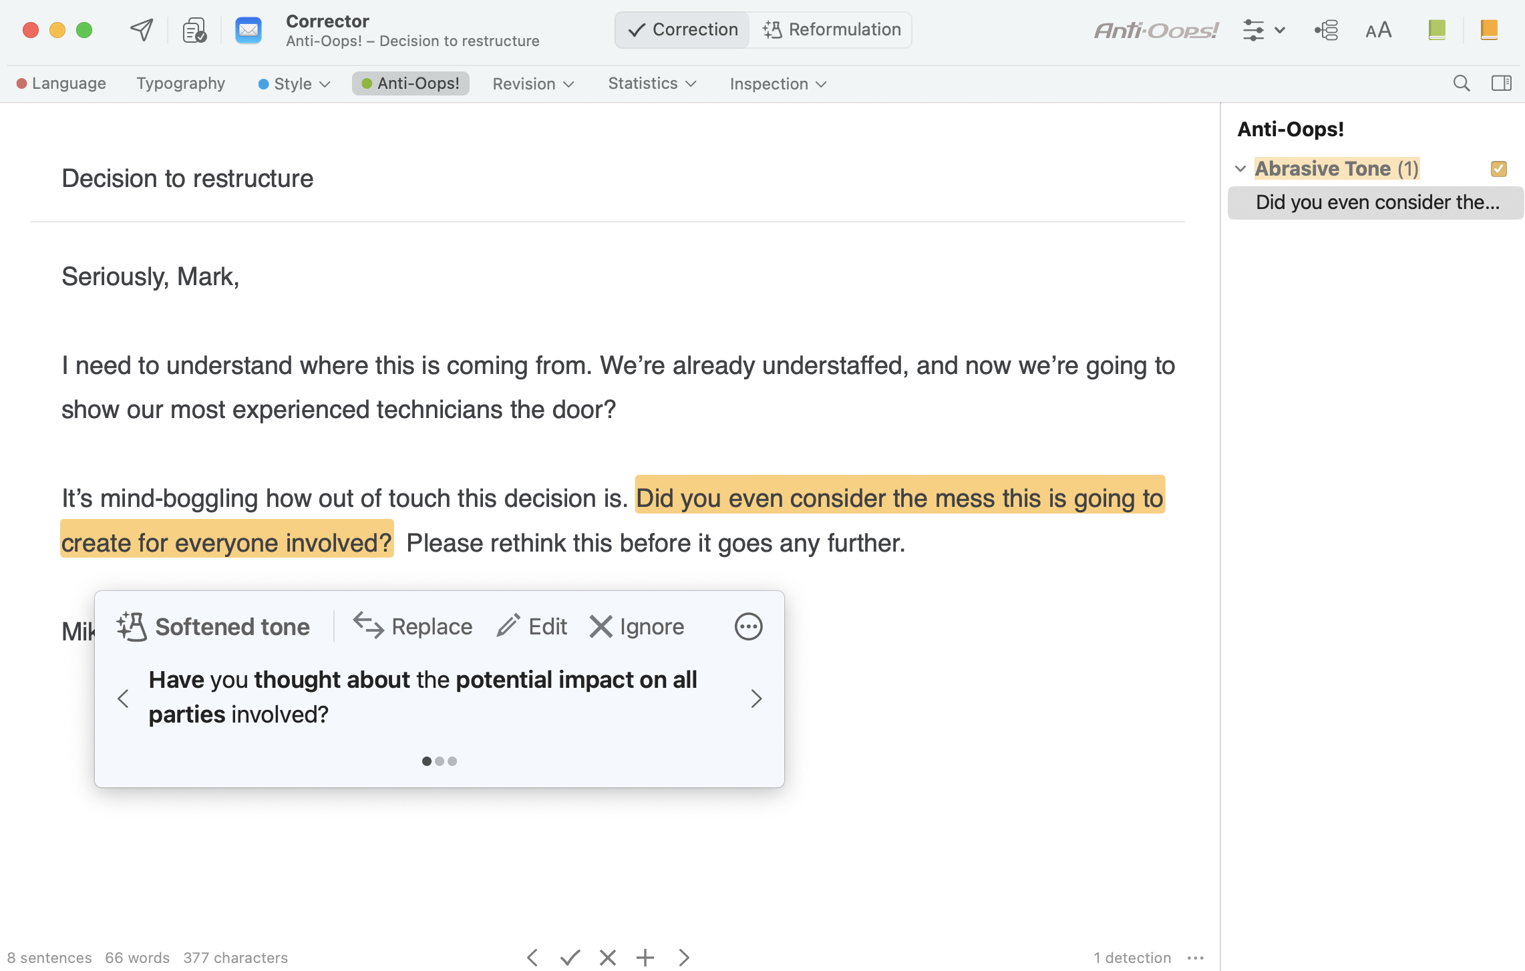Screen dimensions: 1525x971
Task: Open the green dictionary book
Action: click(1436, 29)
